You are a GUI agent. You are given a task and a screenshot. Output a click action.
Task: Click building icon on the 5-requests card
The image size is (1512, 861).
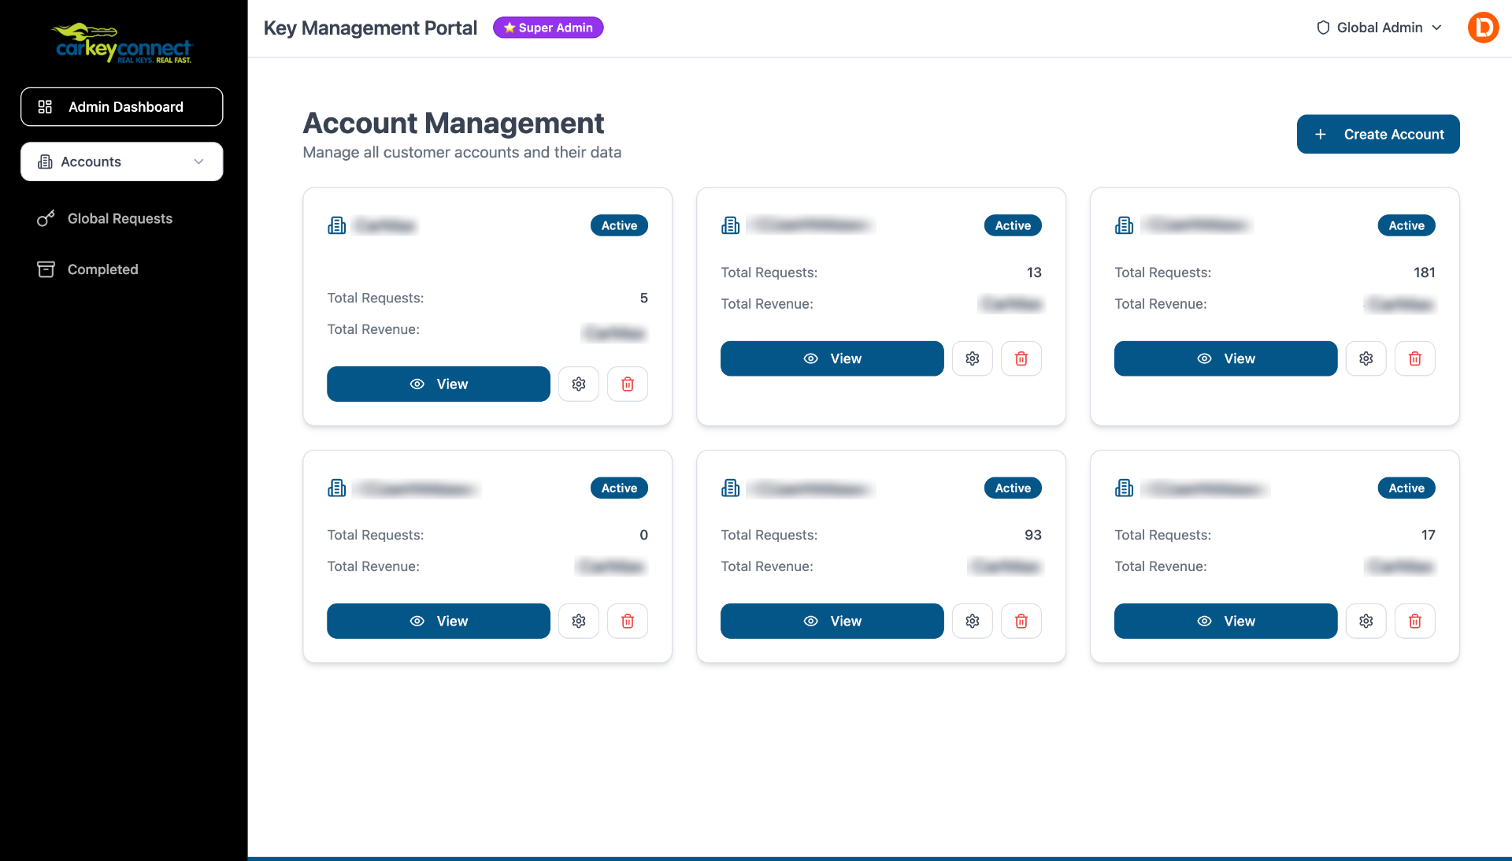tap(337, 225)
